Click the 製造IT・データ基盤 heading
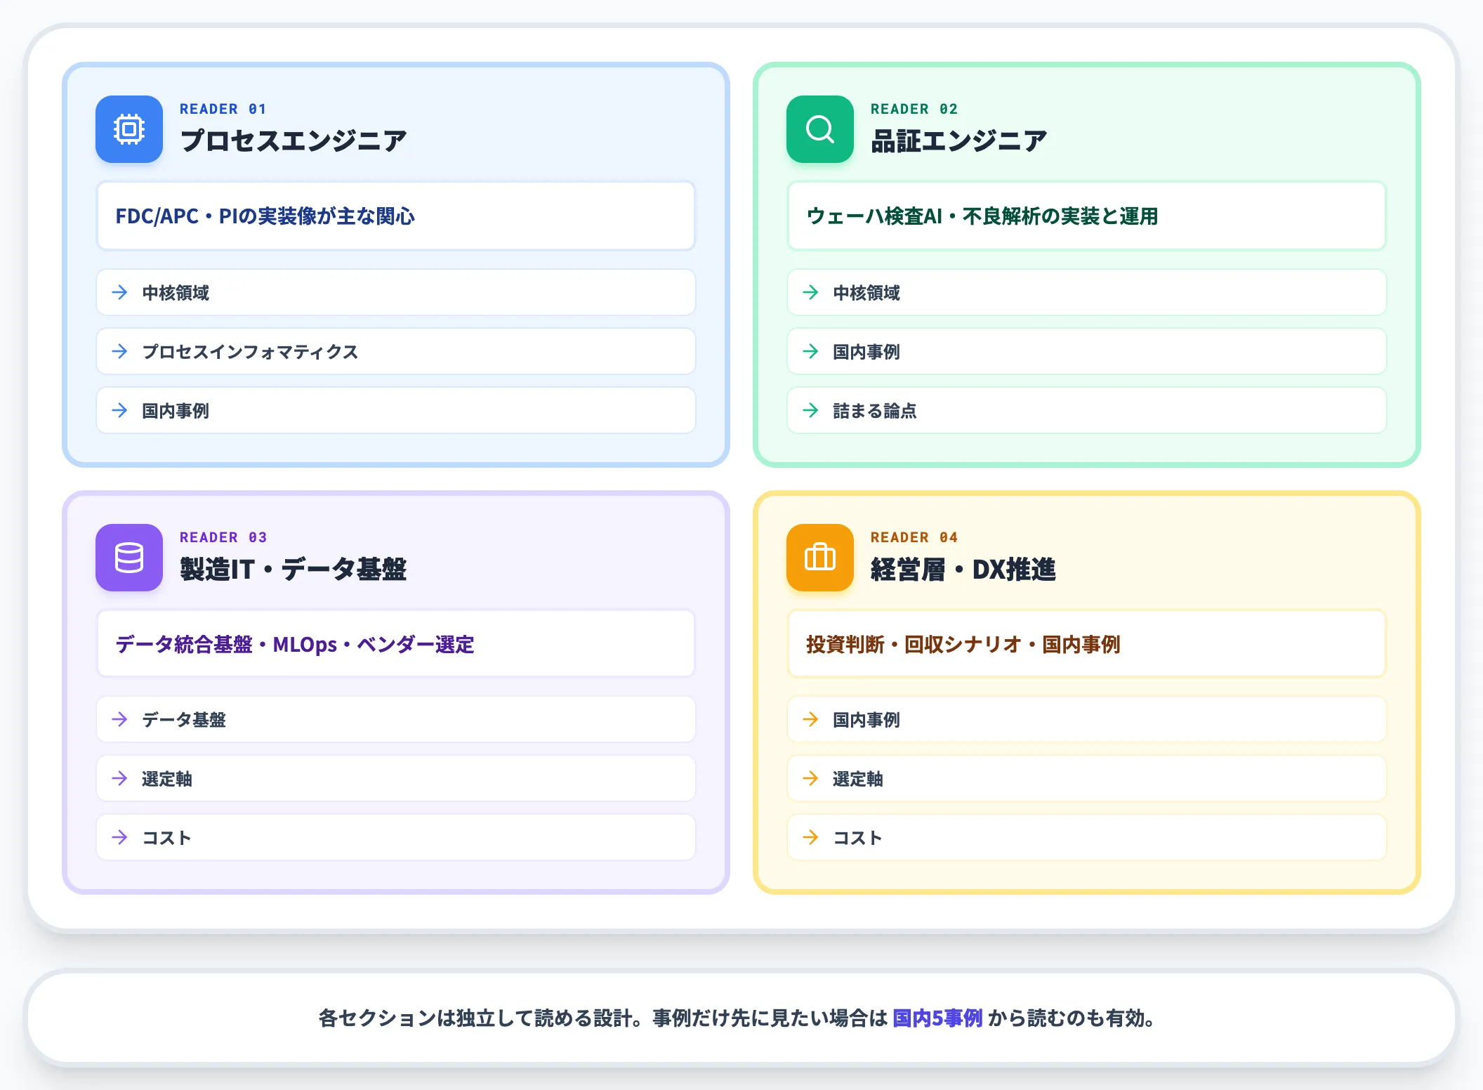This screenshot has height=1090, width=1483. tap(294, 569)
